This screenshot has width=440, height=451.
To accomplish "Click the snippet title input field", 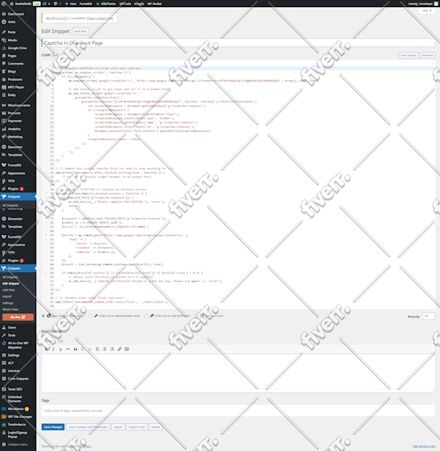I will (238, 43).
